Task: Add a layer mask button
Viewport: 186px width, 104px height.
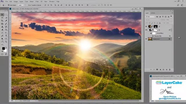Action: (157, 70)
